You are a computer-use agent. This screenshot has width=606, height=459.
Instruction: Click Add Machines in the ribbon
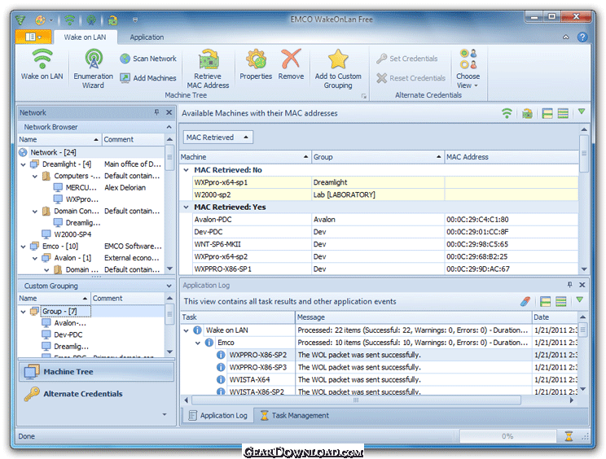(148, 78)
